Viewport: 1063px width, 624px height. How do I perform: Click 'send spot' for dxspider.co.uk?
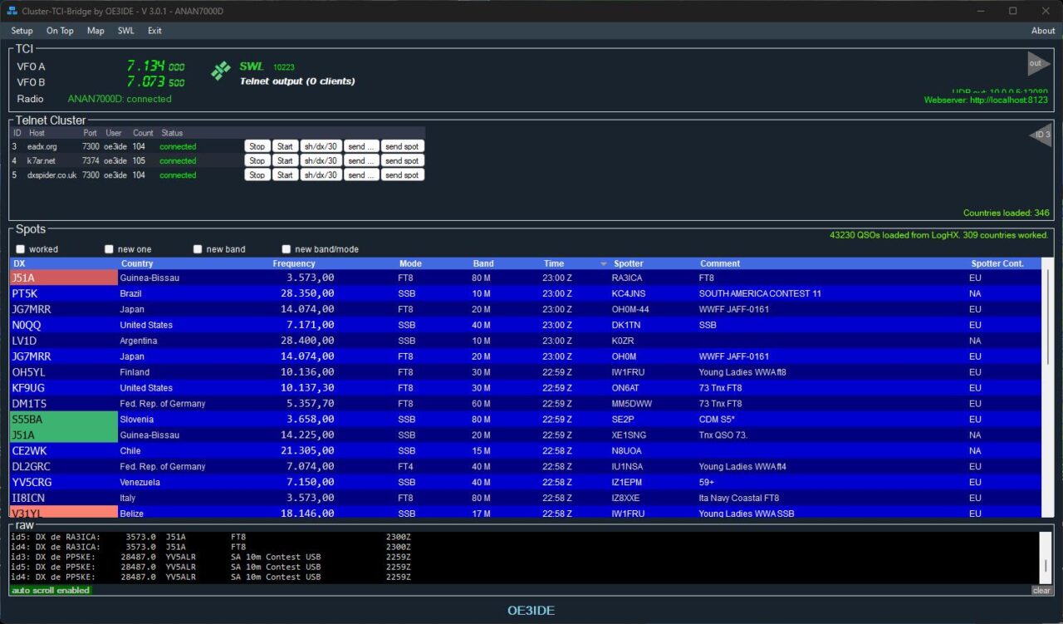coord(402,175)
